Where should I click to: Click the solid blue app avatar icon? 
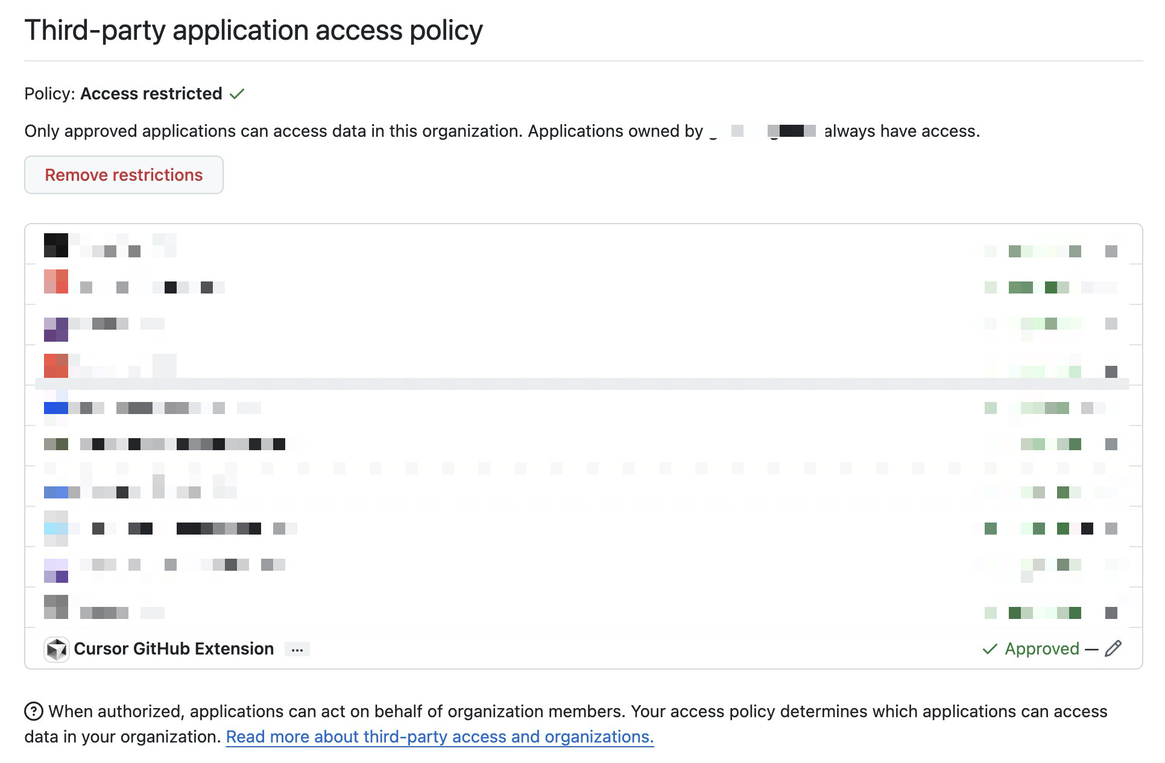56,408
